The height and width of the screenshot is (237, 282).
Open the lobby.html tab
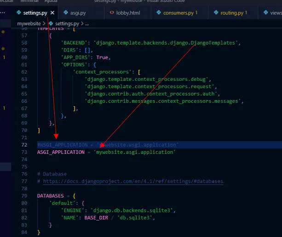pos(128,13)
